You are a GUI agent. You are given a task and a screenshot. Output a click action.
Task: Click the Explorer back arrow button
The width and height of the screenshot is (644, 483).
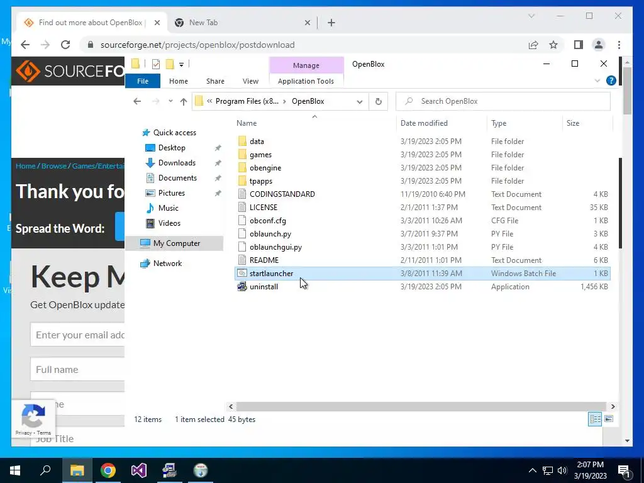[137, 101]
